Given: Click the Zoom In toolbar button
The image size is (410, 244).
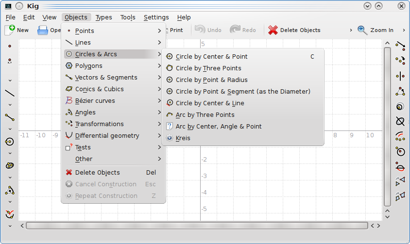Looking at the screenshot, I should [x=376, y=30].
